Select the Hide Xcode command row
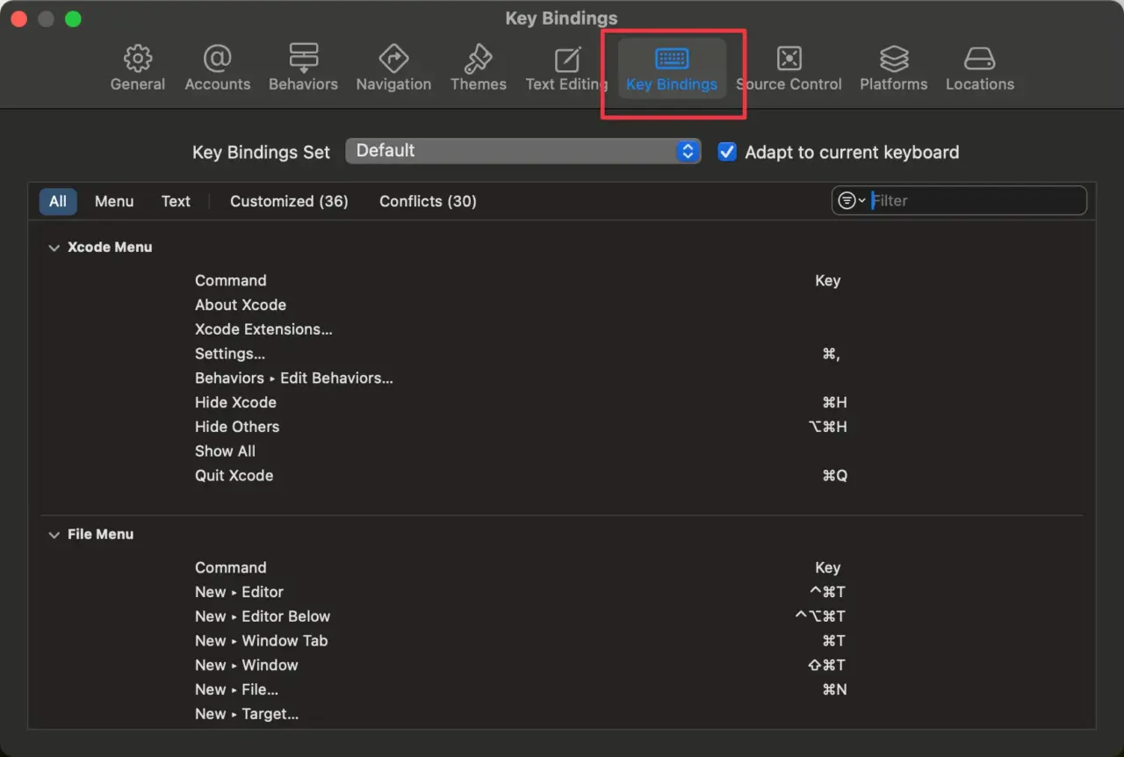 [x=562, y=402]
